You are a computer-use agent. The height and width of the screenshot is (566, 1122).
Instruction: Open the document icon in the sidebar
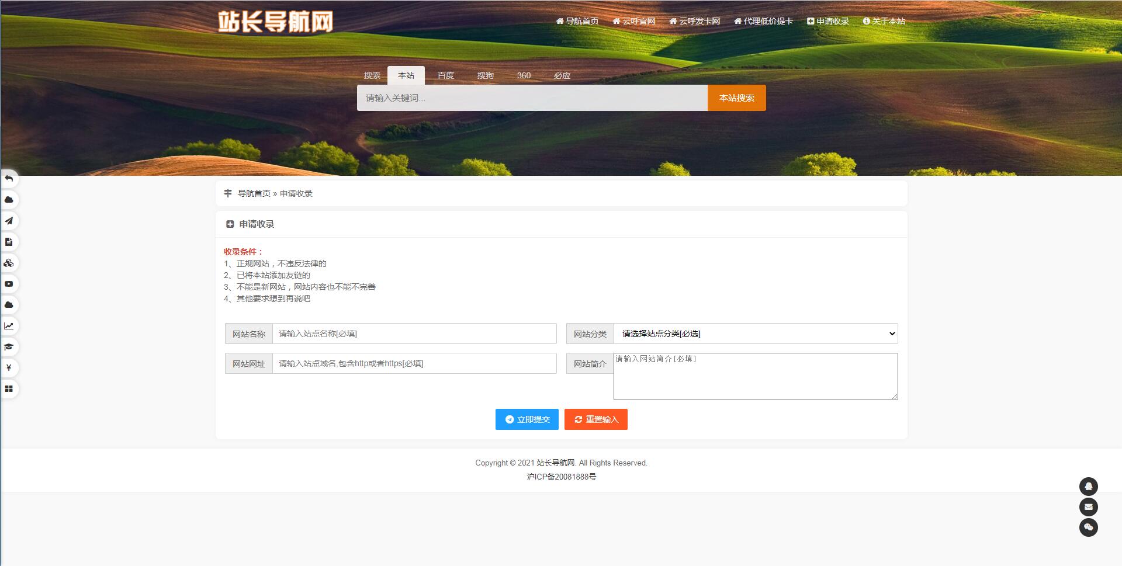pyautogui.click(x=9, y=242)
